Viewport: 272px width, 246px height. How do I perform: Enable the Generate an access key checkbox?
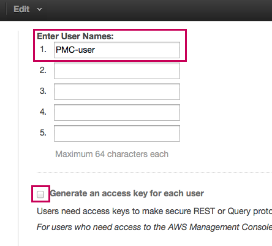point(40,194)
